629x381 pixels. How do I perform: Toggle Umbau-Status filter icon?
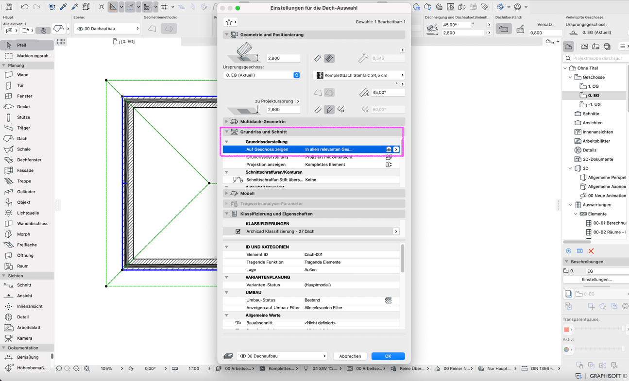(388, 300)
